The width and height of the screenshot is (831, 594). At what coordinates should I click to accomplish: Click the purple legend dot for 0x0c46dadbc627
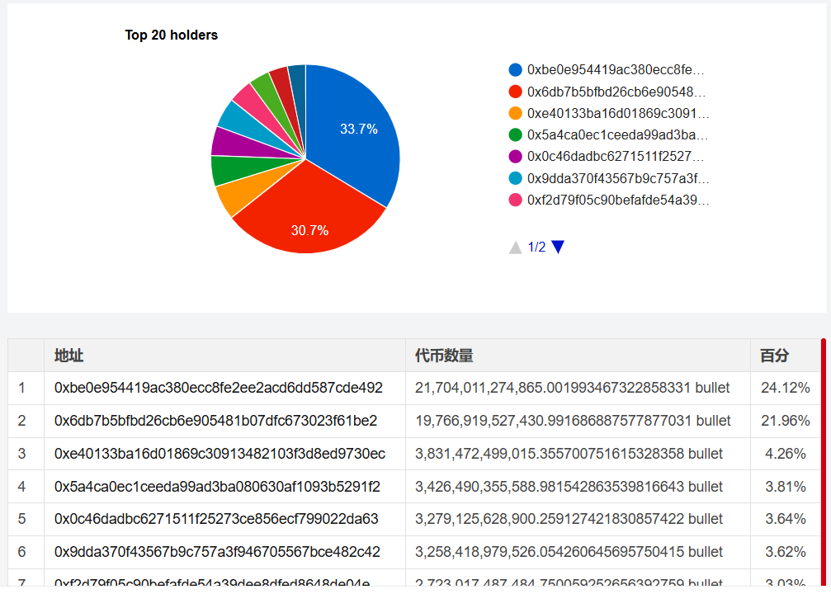pyautogui.click(x=516, y=156)
